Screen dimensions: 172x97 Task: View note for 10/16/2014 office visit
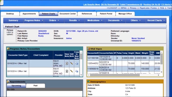coord(67,63)
